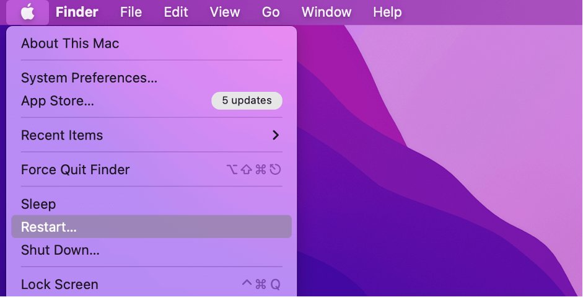The height and width of the screenshot is (297, 583).
Task: Open the Window menu
Action: click(x=326, y=12)
